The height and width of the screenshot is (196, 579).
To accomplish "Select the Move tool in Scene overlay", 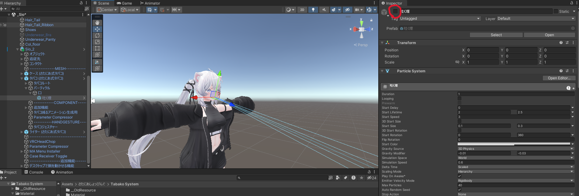I will click(97, 29).
